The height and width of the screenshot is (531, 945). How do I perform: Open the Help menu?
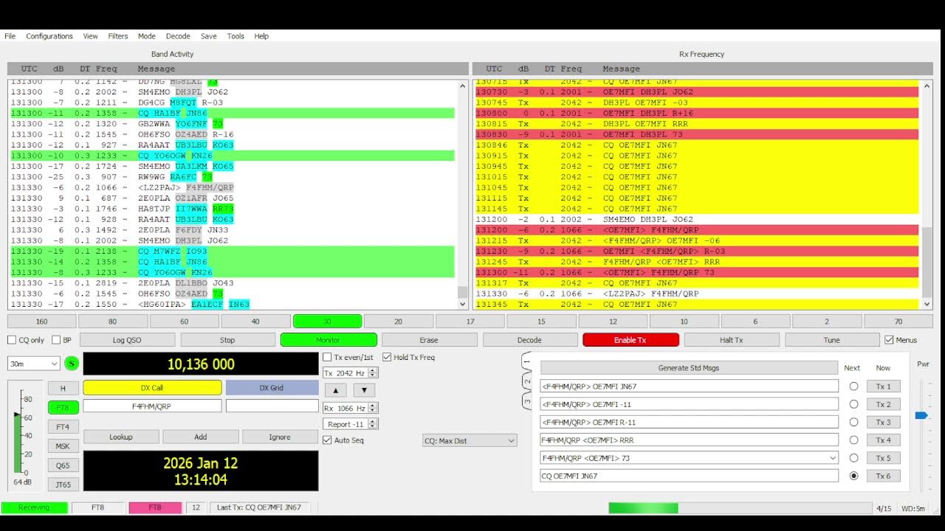(261, 36)
